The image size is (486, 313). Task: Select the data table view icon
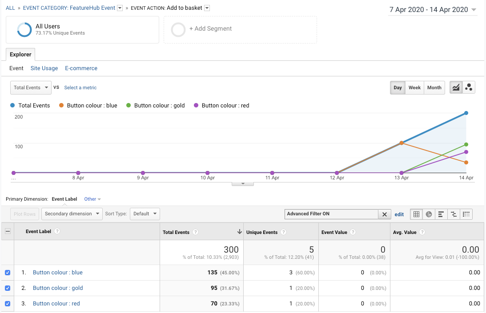coord(416,214)
